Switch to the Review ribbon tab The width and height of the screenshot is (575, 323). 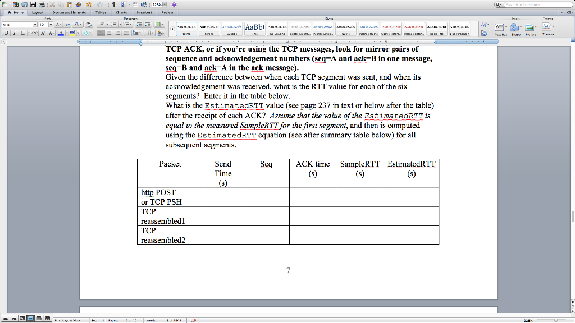tap(166, 12)
